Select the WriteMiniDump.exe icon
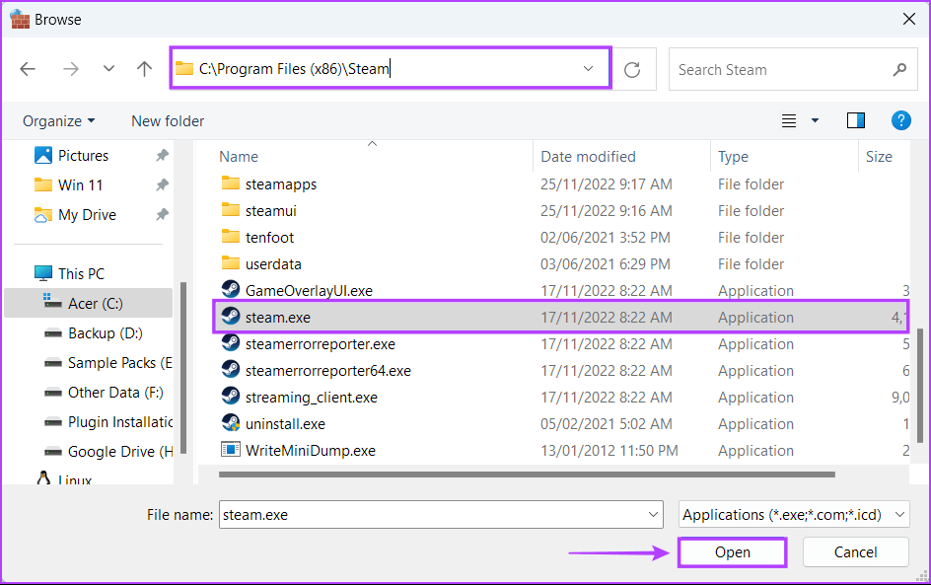931x585 pixels. tap(231, 450)
